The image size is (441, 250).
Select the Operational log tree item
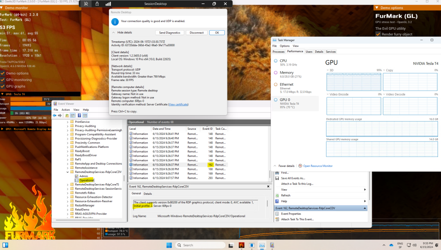pyautogui.click(x=87, y=180)
